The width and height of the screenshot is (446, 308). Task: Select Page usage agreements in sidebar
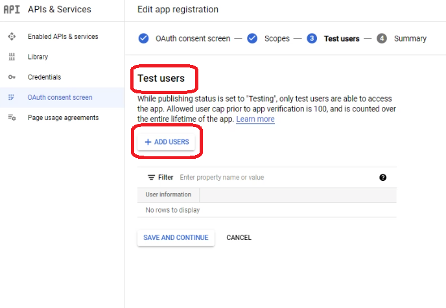[x=63, y=118]
